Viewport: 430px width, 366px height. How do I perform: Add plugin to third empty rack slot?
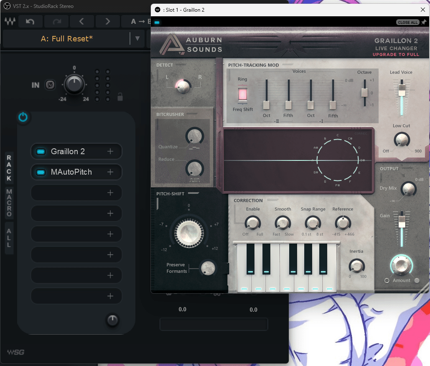click(x=110, y=193)
